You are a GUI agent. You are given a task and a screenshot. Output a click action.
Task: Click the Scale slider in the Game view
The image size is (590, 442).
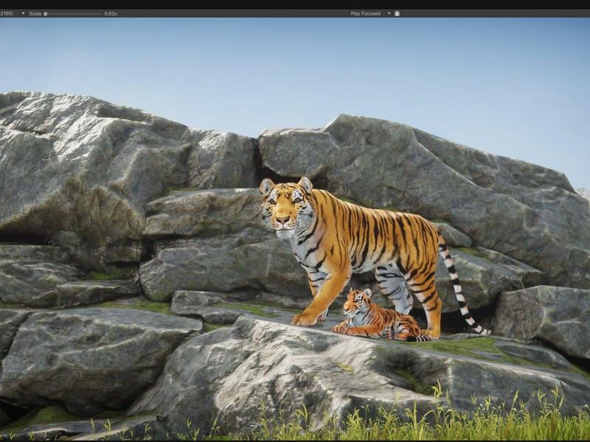72,14
